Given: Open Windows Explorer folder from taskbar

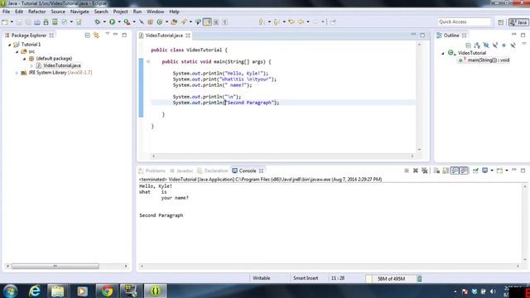Looking at the screenshot, I should coord(58,291).
